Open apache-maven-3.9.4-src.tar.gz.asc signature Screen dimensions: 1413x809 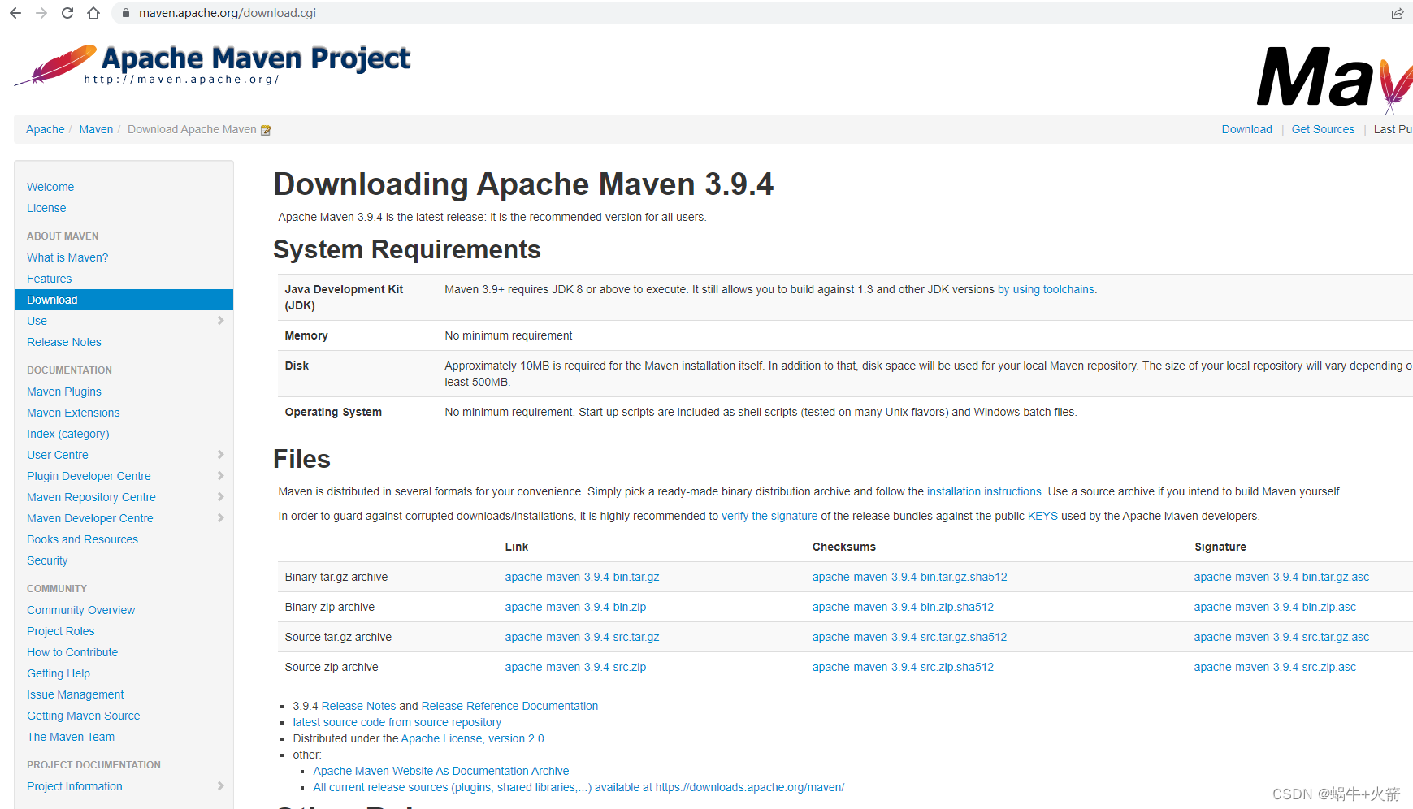pyautogui.click(x=1281, y=637)
